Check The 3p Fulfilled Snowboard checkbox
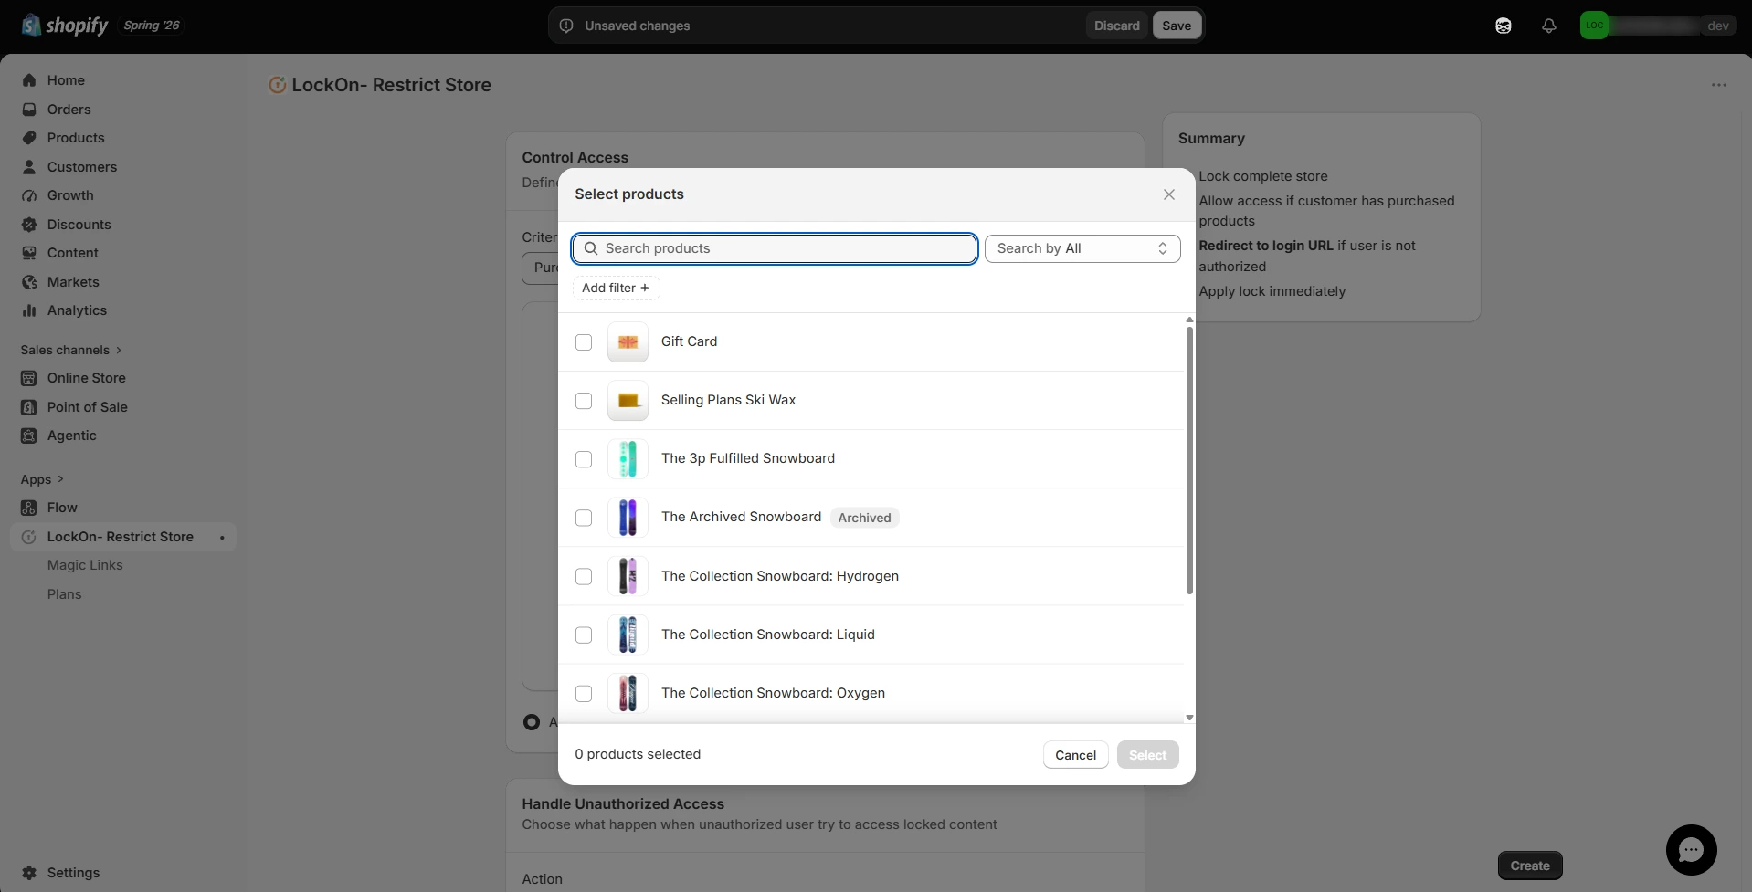1752x892 pixels. click(x=584, y=459)
